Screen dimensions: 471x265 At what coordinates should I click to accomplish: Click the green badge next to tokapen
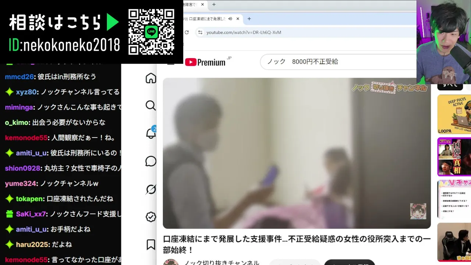[9, 199]
